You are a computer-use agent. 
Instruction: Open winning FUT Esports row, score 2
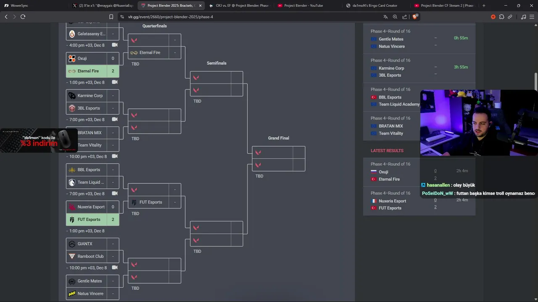92,219
